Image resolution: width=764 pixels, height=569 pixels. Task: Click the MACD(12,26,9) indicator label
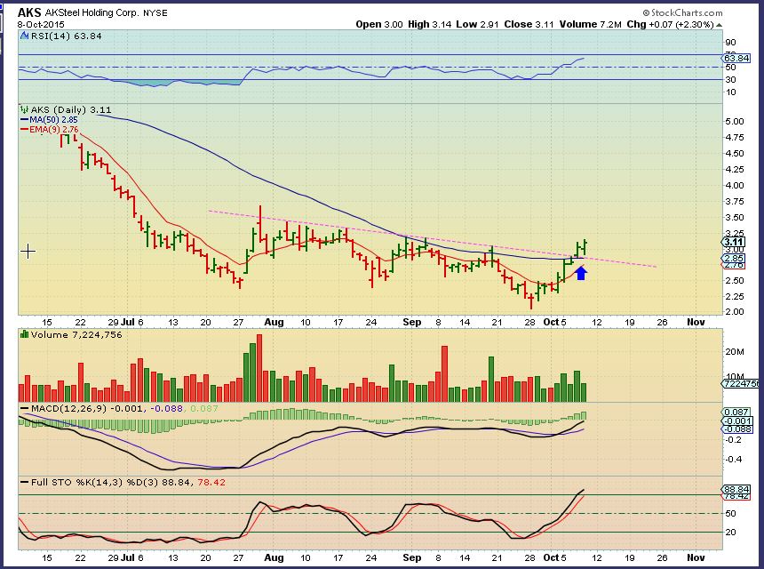[68, 408]
